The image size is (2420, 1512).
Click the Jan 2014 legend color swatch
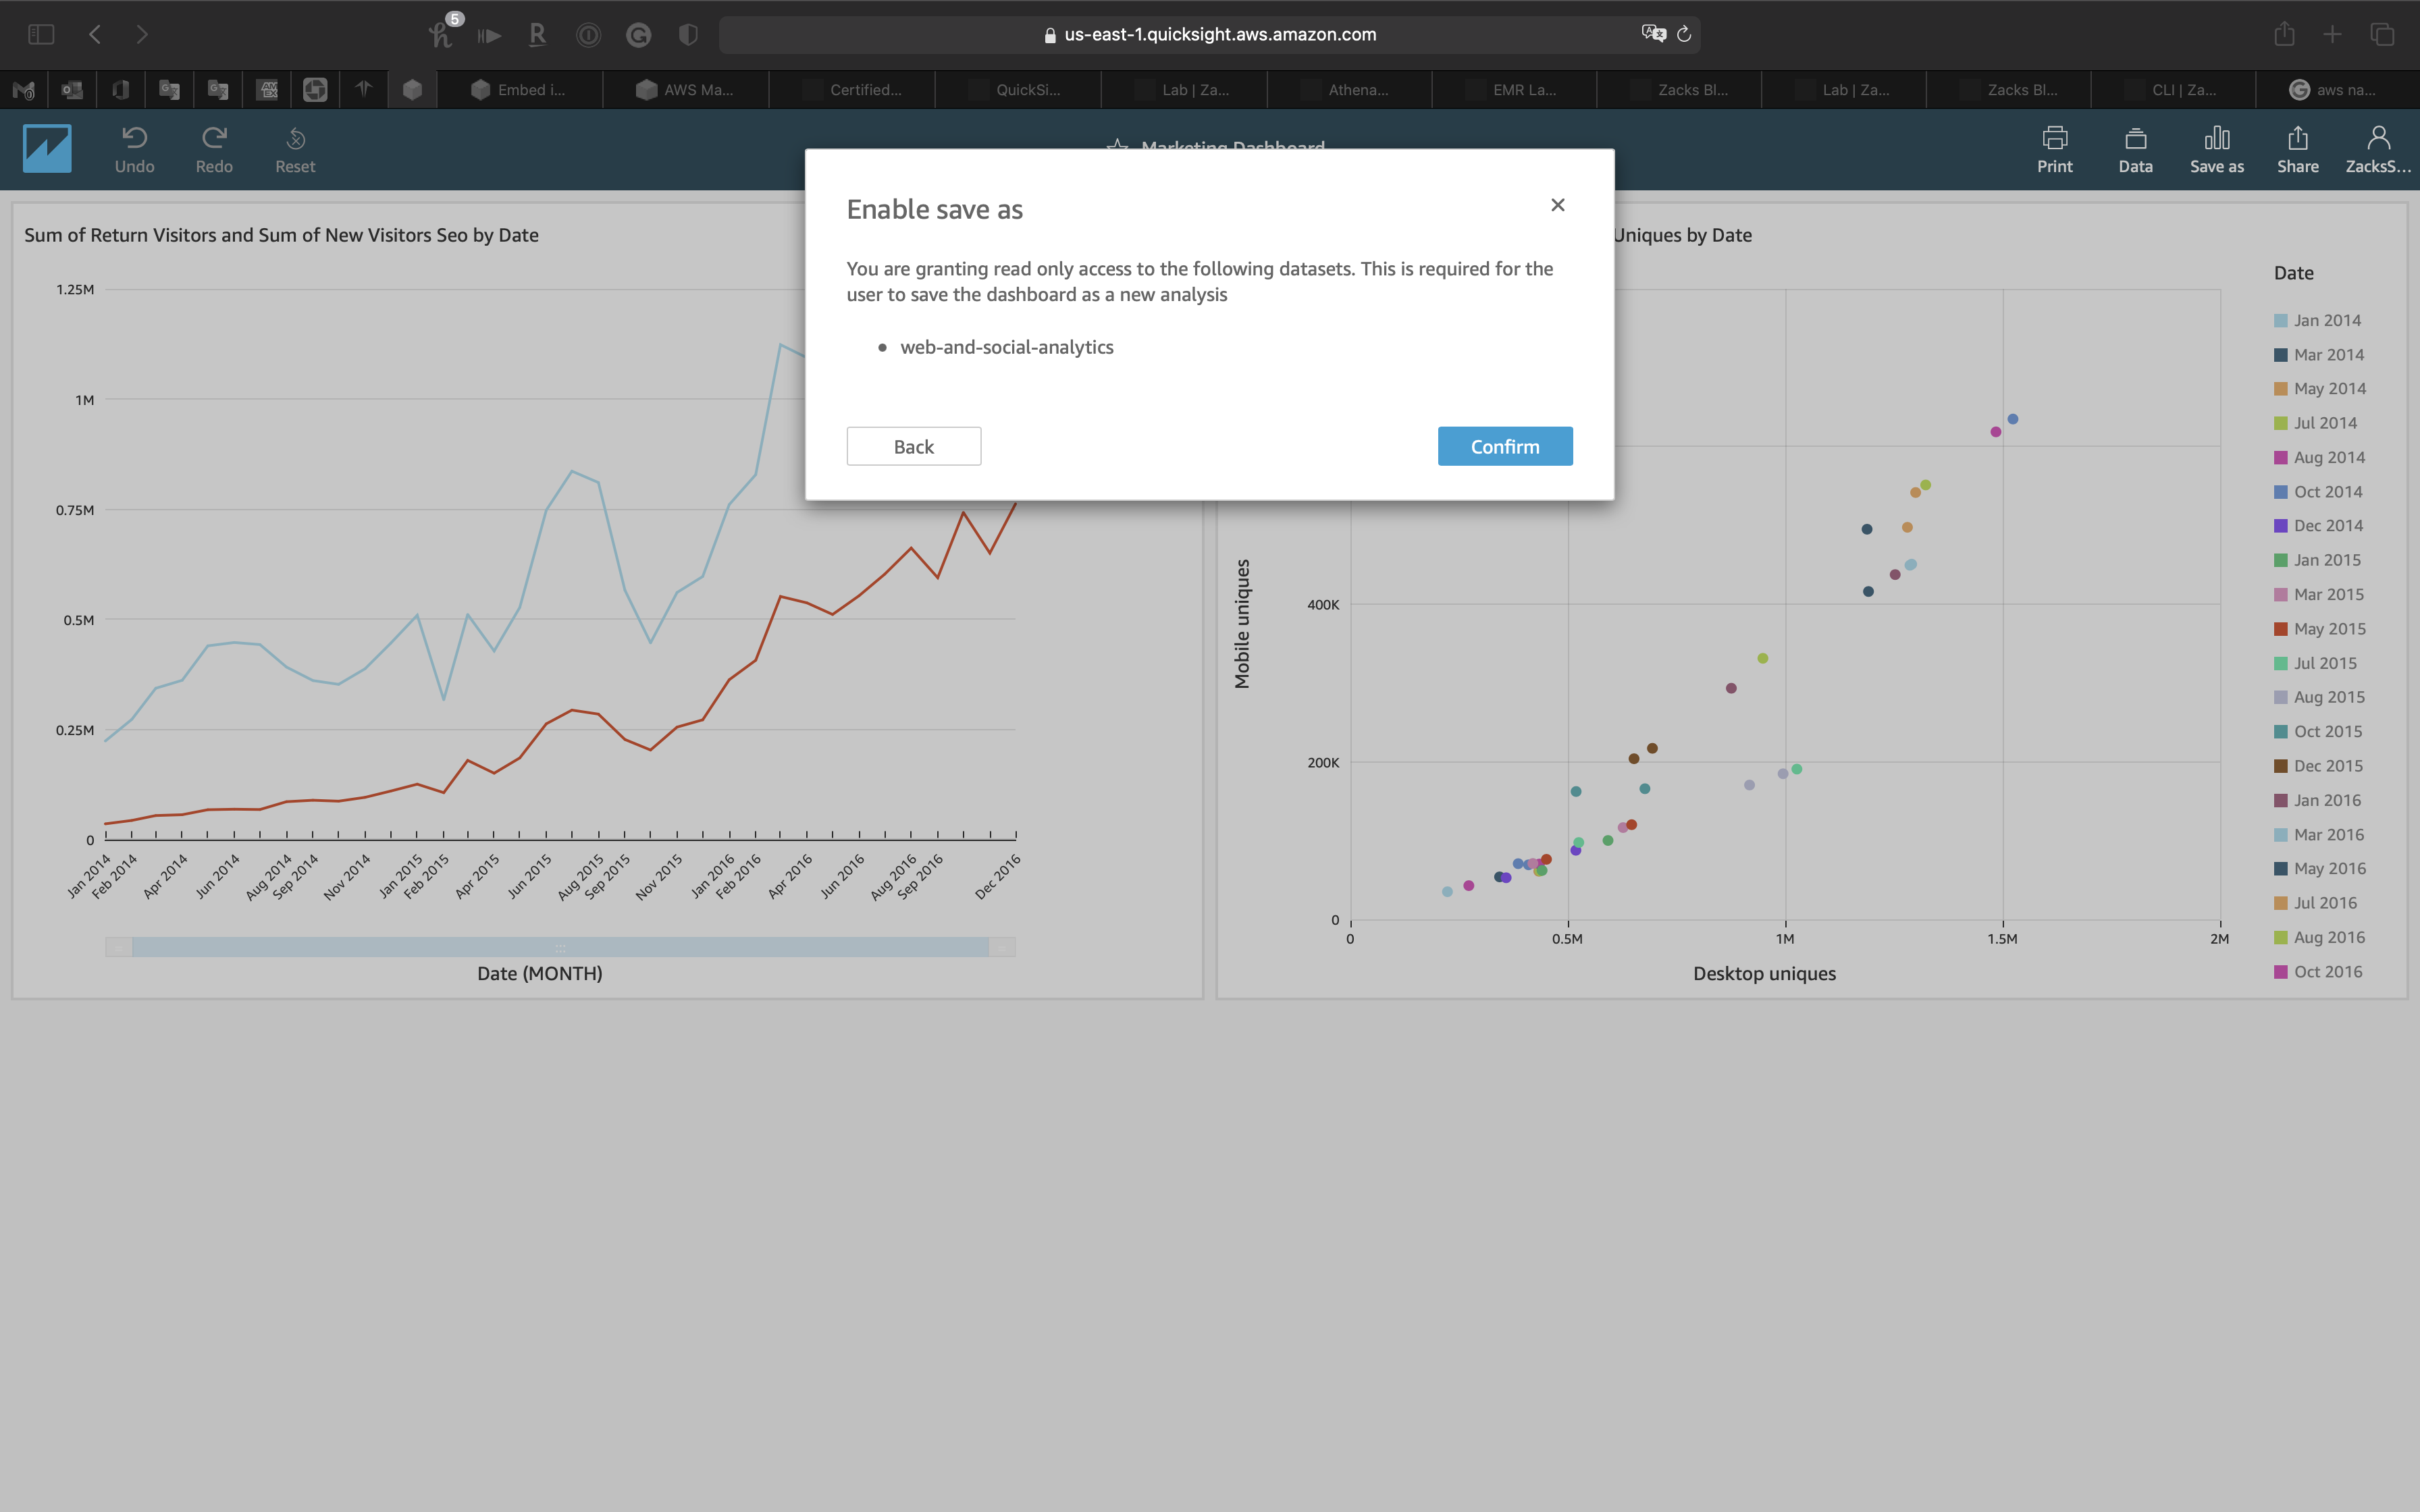[x=2280, y=321]
